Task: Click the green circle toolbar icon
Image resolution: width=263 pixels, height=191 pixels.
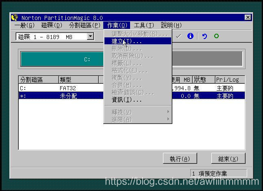Action: pos(216,36)
